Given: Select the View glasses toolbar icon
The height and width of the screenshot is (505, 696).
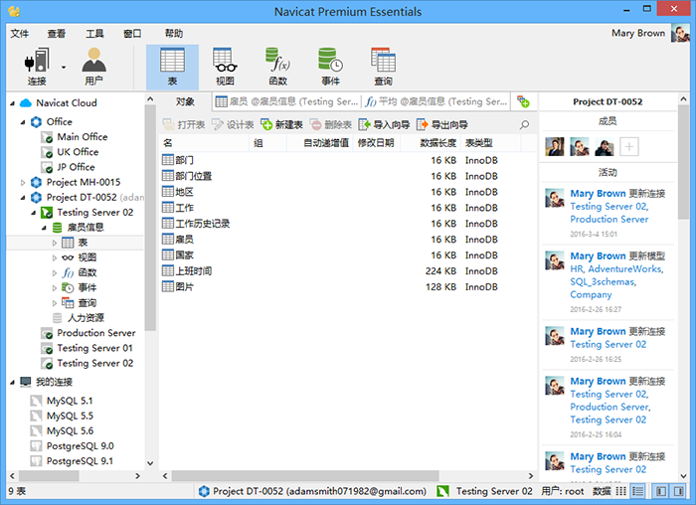Looking at the screenshot, I should pyautogui.click(x=225, y=67).
